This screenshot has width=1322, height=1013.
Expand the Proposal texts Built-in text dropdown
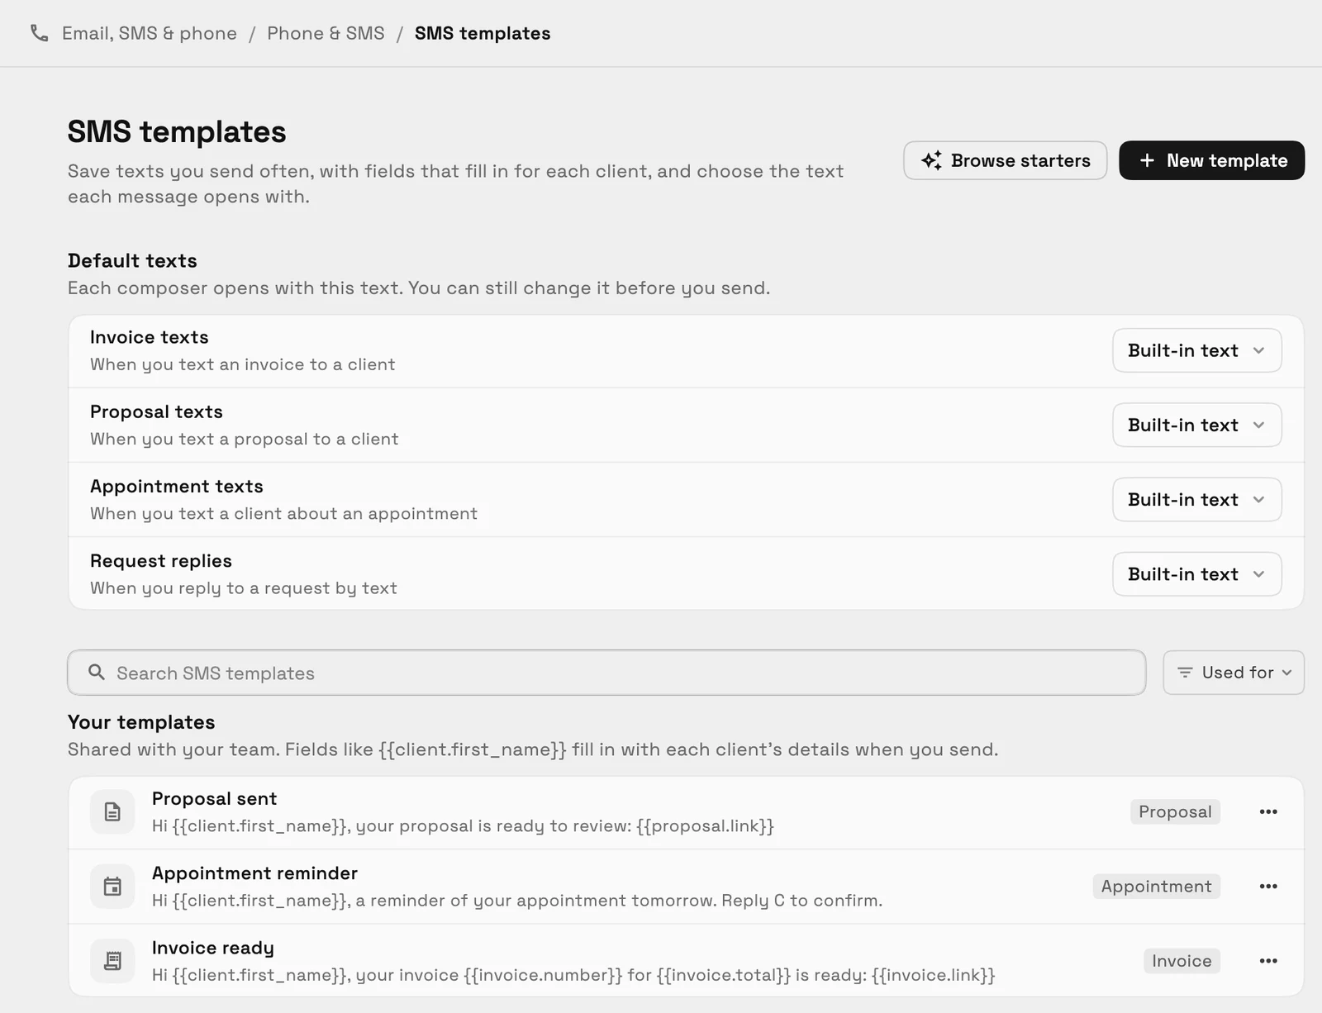(1196, 425)
